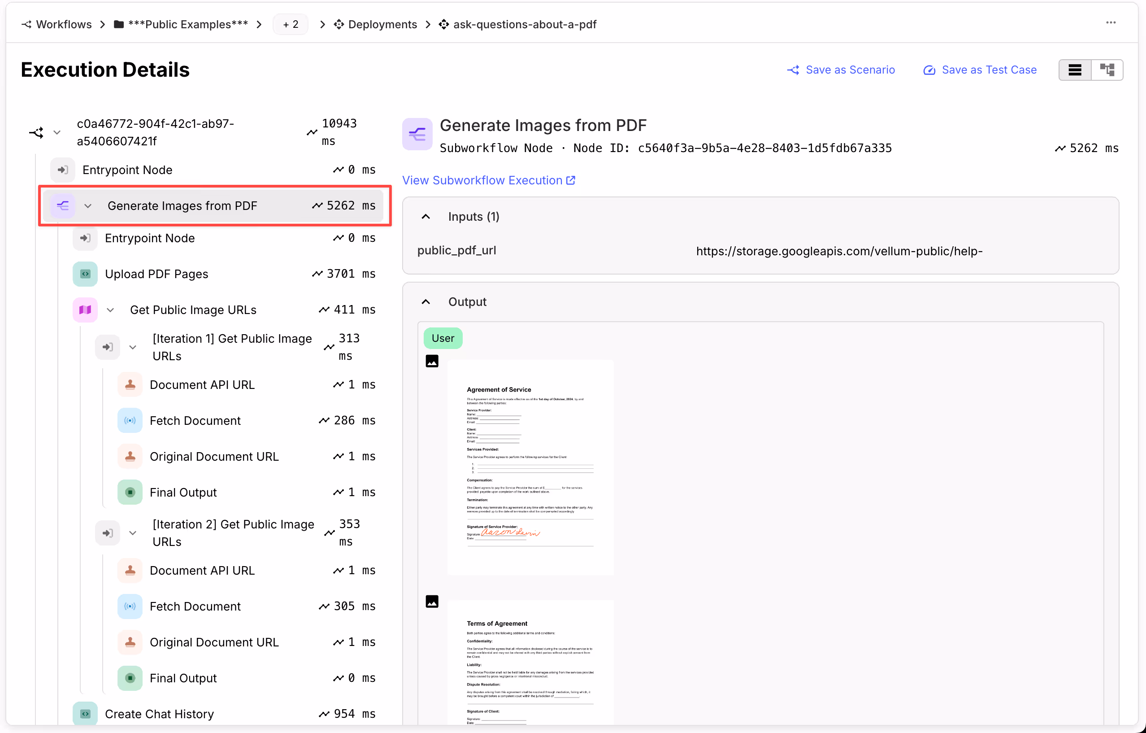Click the image icon above Agreement of Service page
This screenshot has width=1146, height=733.
click(432, 362)
